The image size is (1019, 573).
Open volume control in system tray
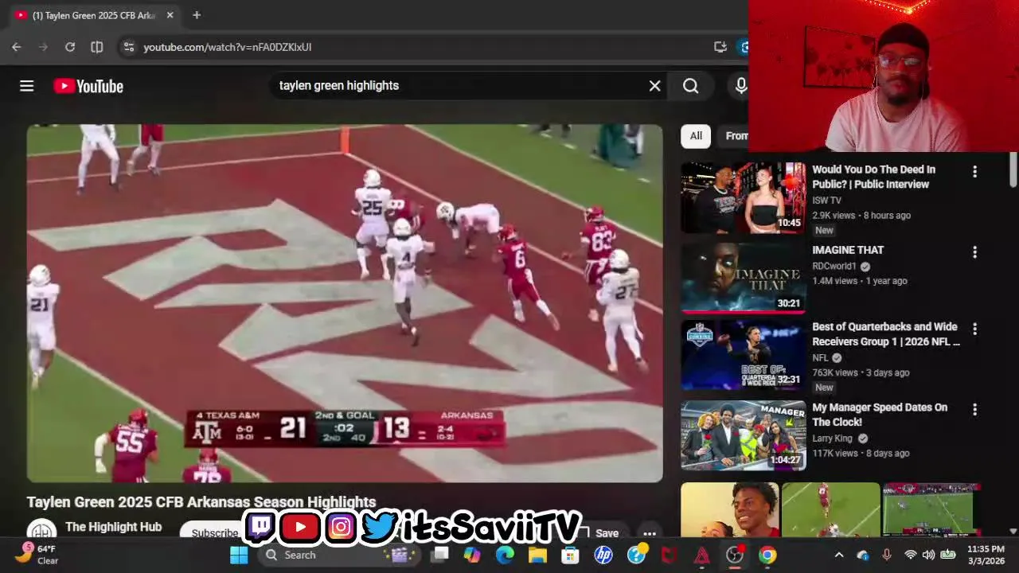click(x=929, y=555)
